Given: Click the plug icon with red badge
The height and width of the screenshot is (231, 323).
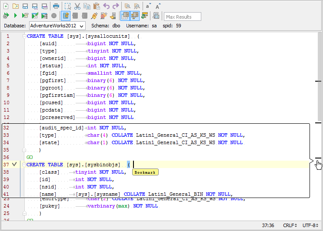Looking at the screenshot, I should (103, 16).
